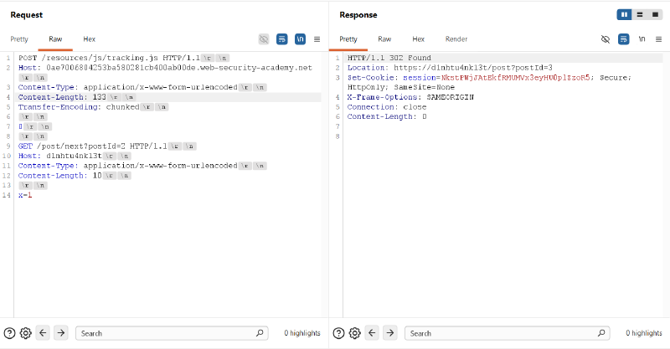Switch Request panel to Pretty tab
670x349 pixels.
click(19, 38)
